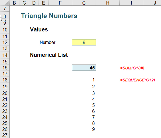Select row 26 header
This screenshot has height=138, width=161.
coord(5,129)
